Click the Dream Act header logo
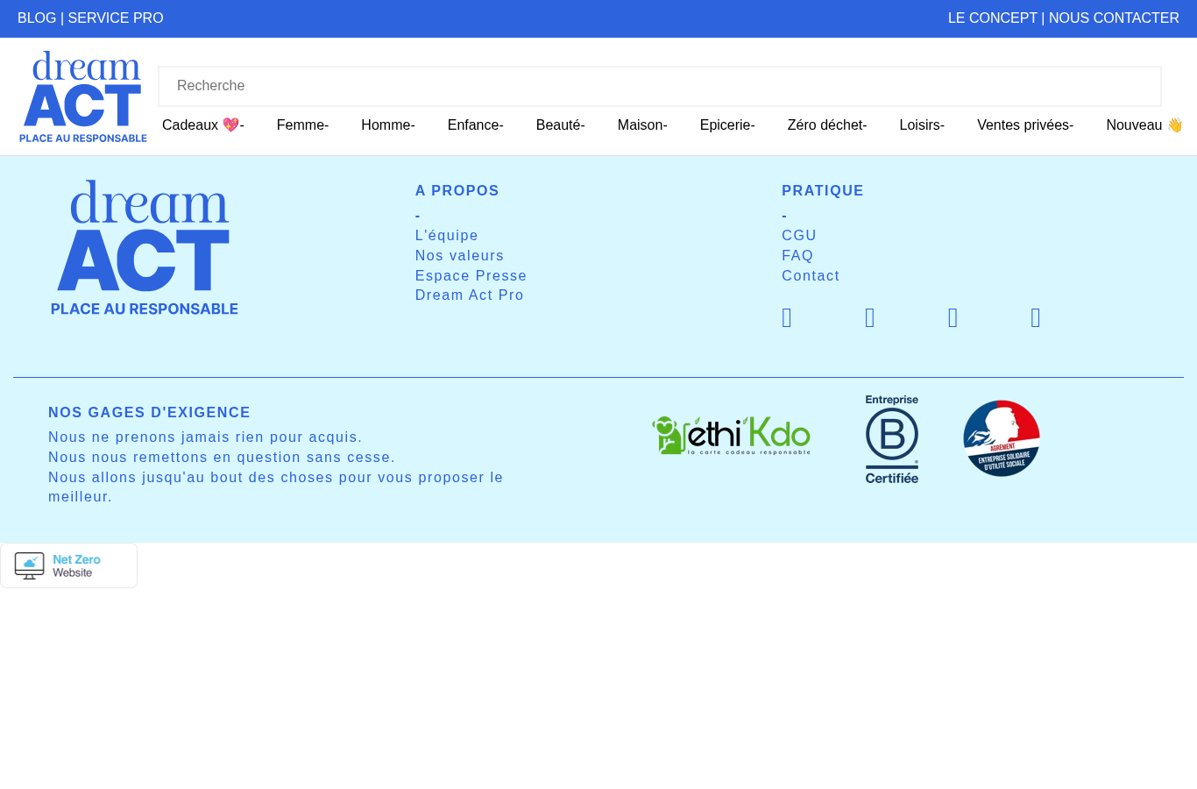This screenshot has width=1197, height=789. coord(83,96)
